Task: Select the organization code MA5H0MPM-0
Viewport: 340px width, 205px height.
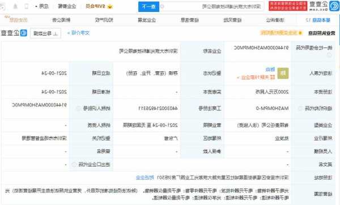Action: click(x=273, y=108)
